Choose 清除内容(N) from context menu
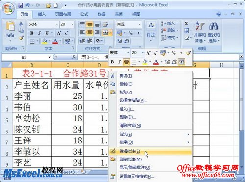The width and height of the screenshot is (245, 182). pyautogui.click(x=150, y=125)
